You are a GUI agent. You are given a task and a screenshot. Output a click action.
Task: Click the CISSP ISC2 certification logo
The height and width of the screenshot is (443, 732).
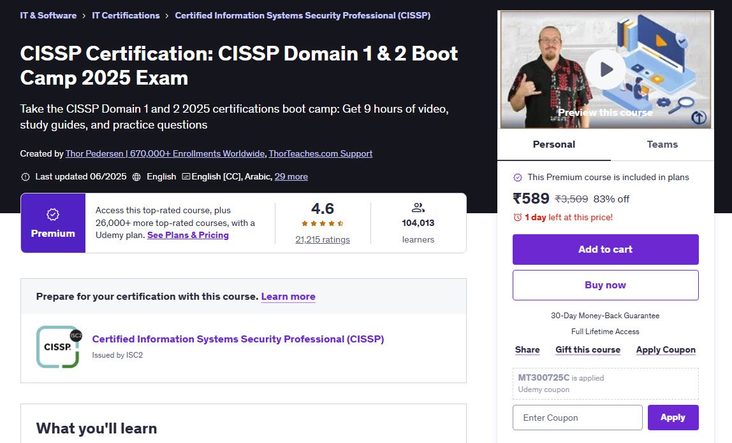[59, 347]
